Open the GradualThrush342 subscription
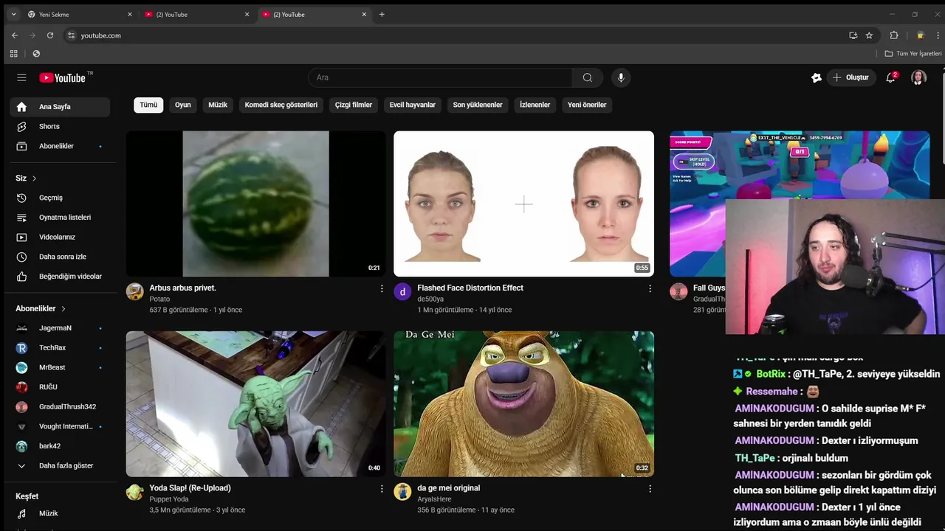The image size is (945, 531). tap(60, 407)
